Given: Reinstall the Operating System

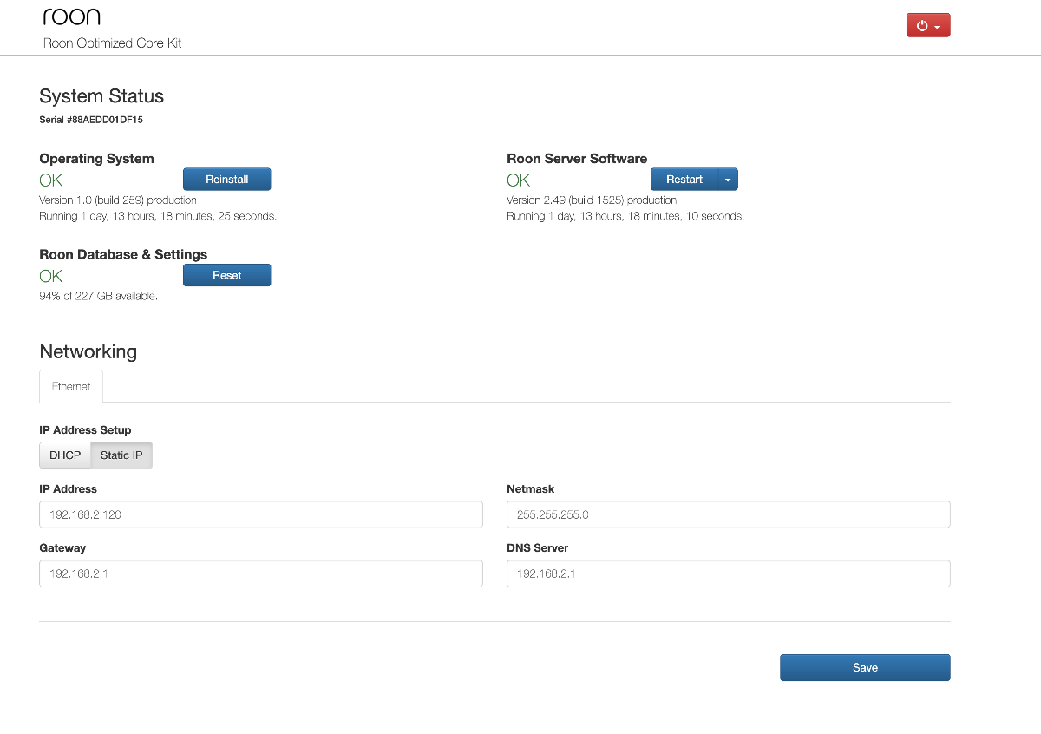Looking at the screenshot, I should 226,180.
